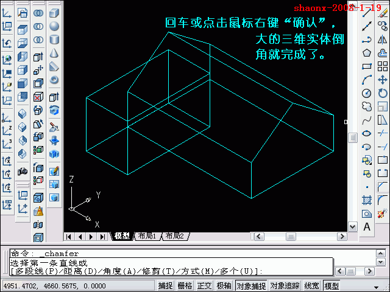Toggle 捕捉 snap mode
The image size is (390, 292).
165,286
